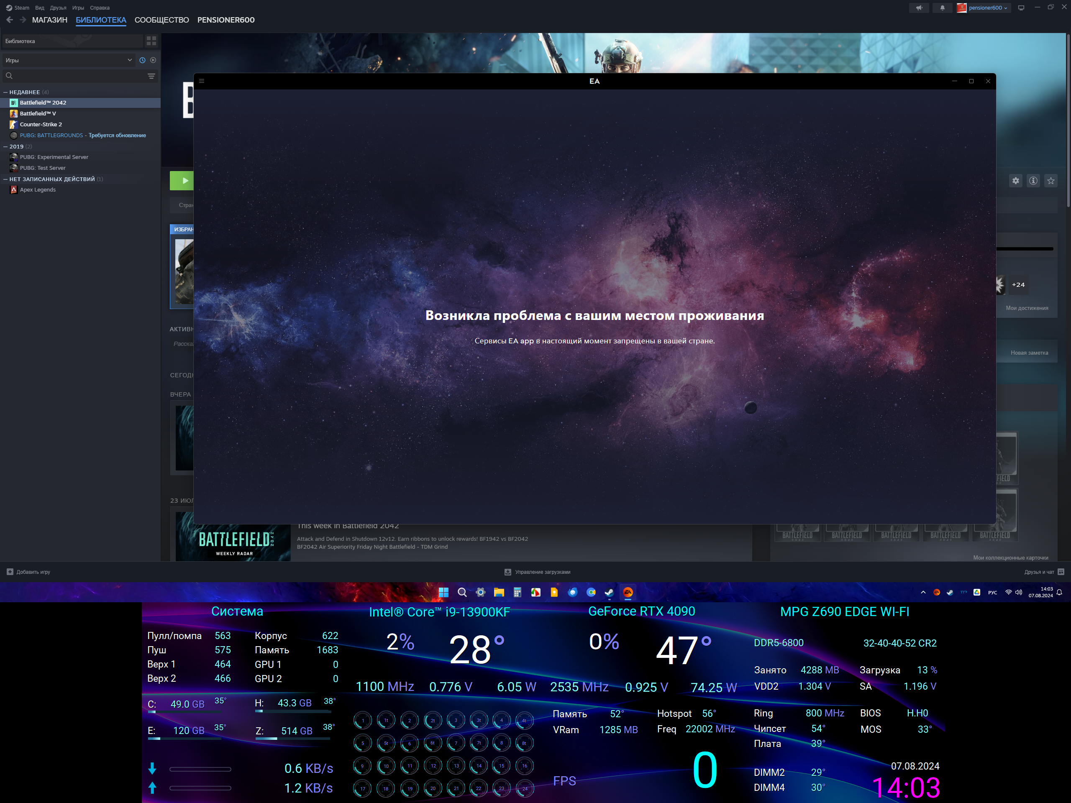Click the announcements megaphone icon

pyautogui.click(x=919, y=8)
